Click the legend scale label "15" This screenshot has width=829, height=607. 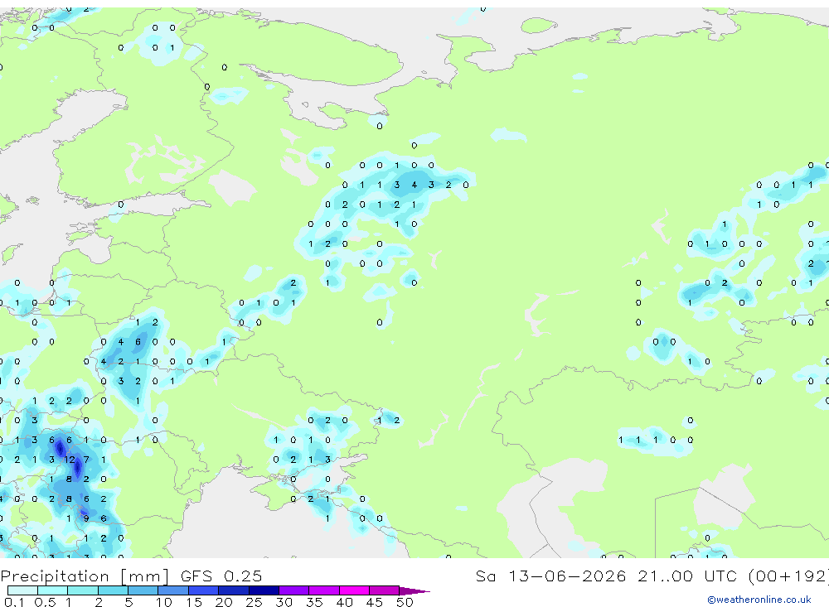click(194, 602)
